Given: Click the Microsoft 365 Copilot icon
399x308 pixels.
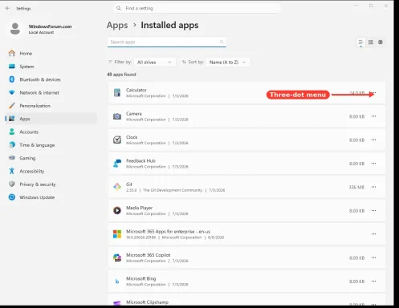Looking at the screenshot, I should tap(117, 257).
